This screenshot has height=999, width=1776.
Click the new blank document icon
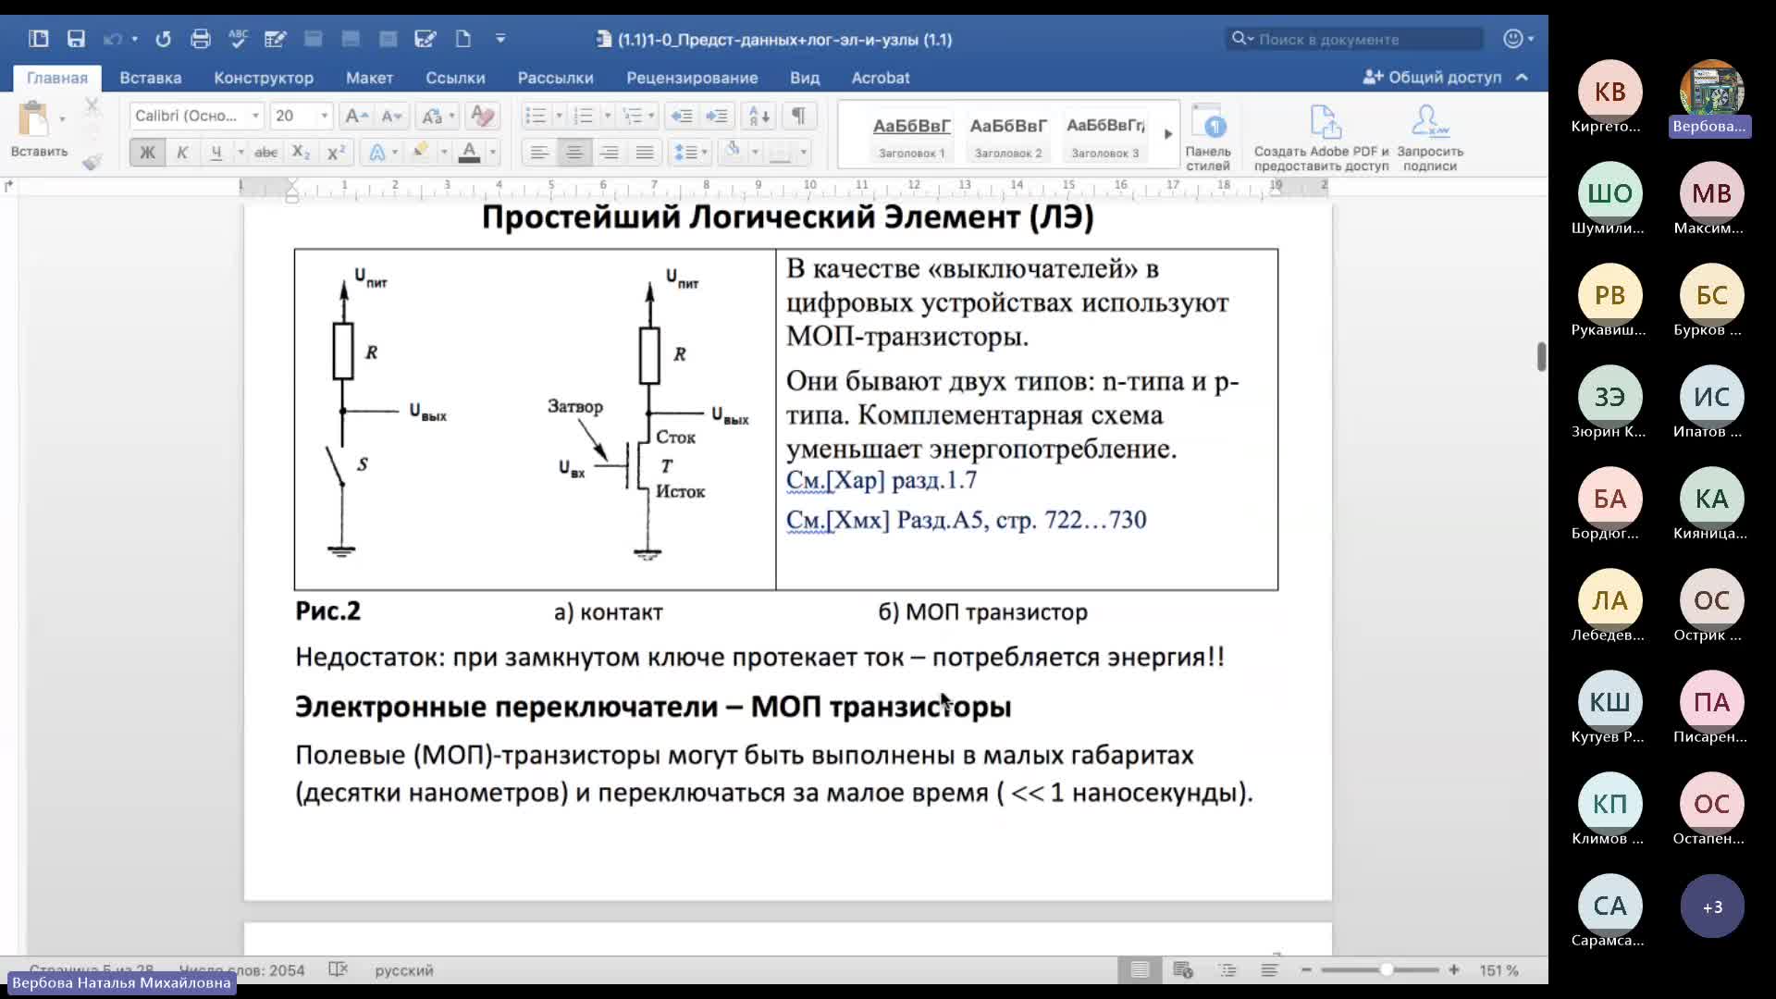(x=462, y=39)
